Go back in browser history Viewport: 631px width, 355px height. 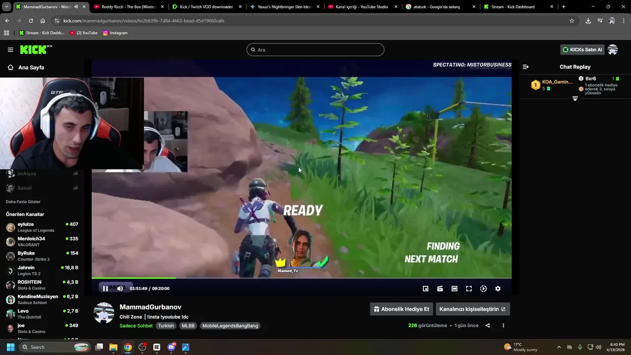[7, 21]
